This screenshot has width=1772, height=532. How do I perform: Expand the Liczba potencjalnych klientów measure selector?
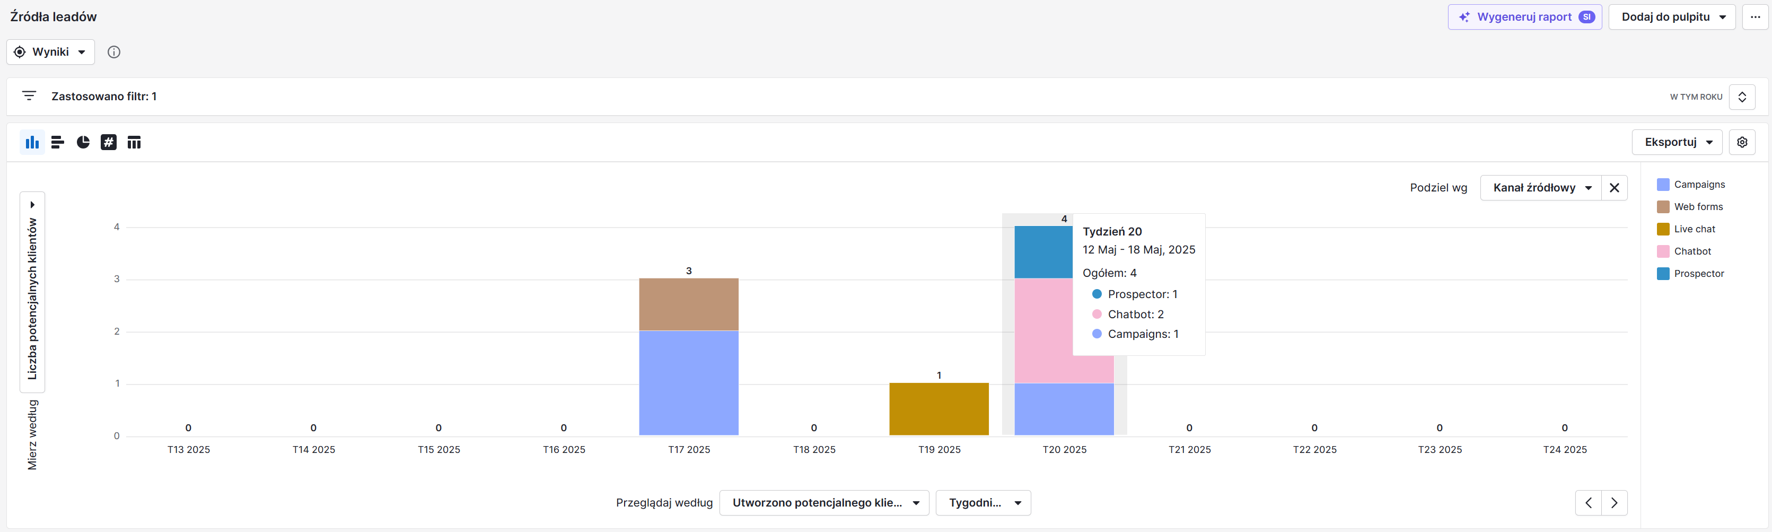click(32, 292)
